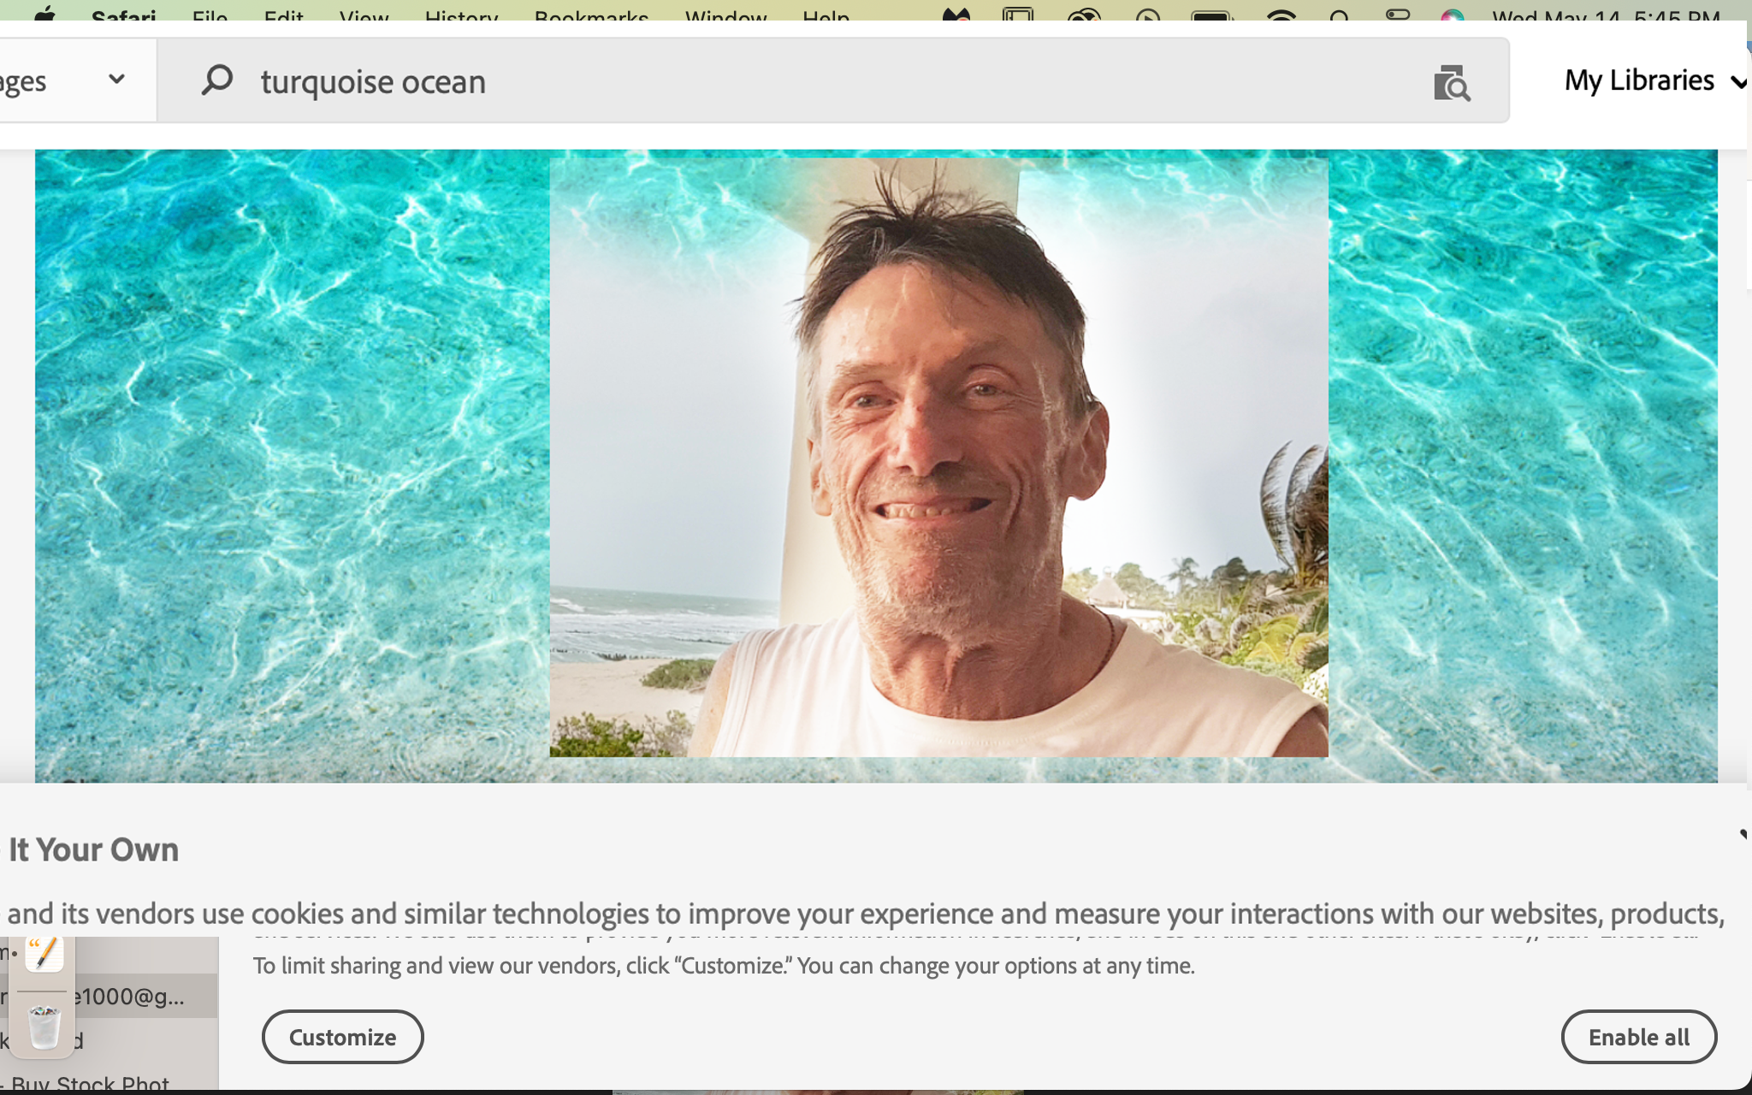Expand the My Libraries dropdown
The height and width of the screenshot is (1095, 1752).
point(1655,80)
